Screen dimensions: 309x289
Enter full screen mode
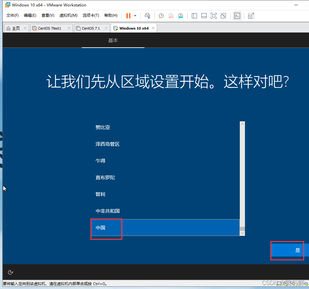214,16
